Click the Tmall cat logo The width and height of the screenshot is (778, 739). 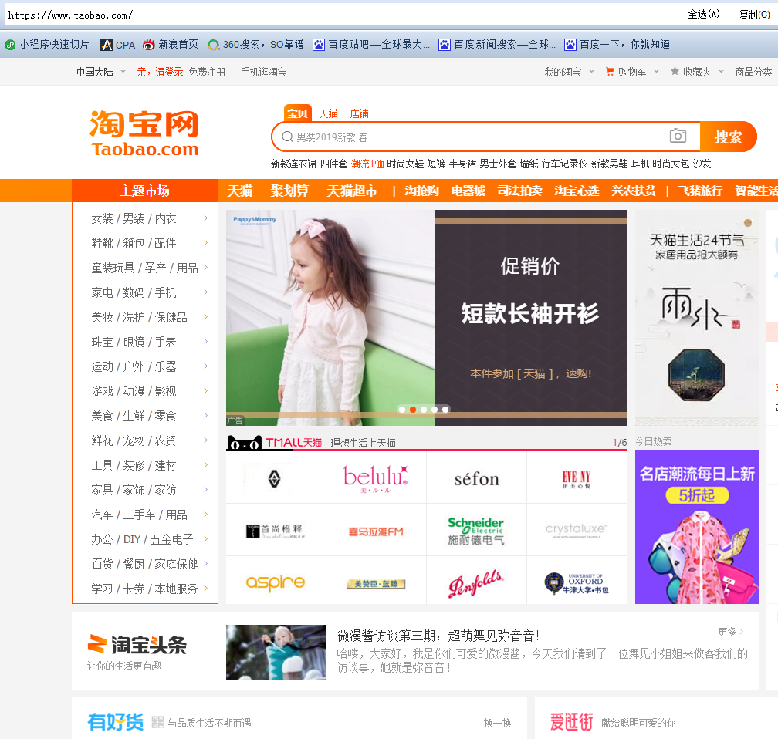[244, 443]
